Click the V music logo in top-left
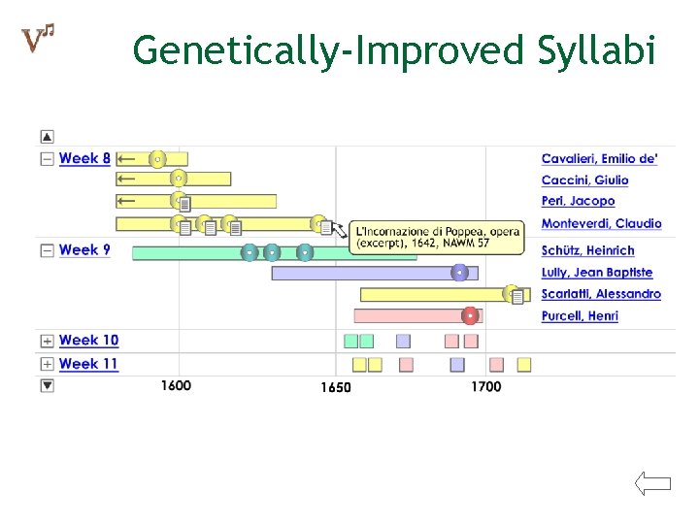 (38, 38)
